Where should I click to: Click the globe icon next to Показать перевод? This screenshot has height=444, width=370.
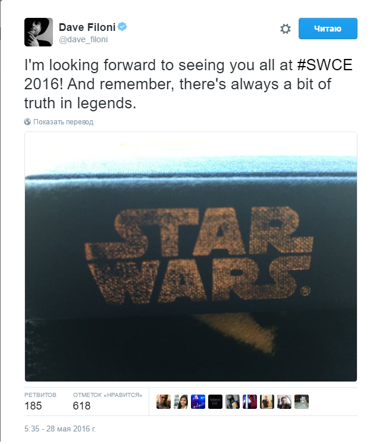pos(27,122)
